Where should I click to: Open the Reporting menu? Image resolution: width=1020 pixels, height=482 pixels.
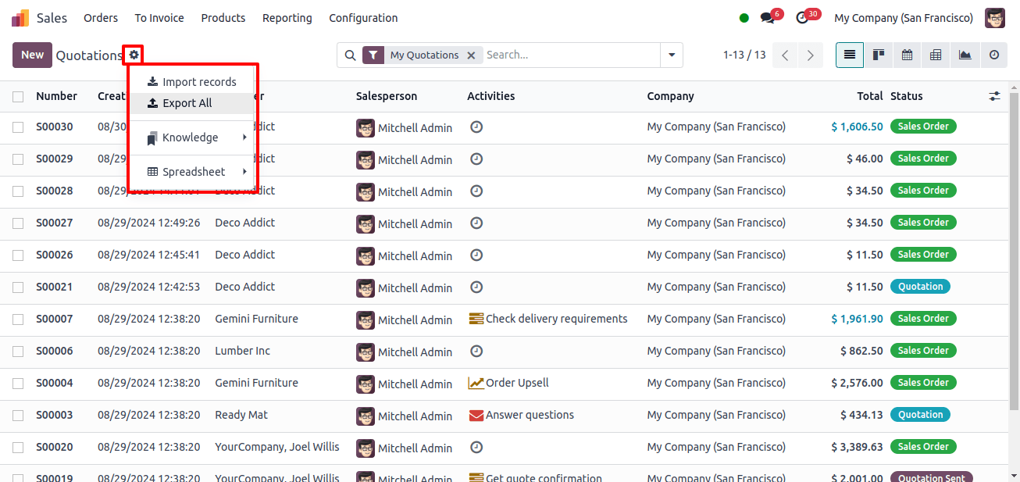pyautogui.click(x=287, y=18)
